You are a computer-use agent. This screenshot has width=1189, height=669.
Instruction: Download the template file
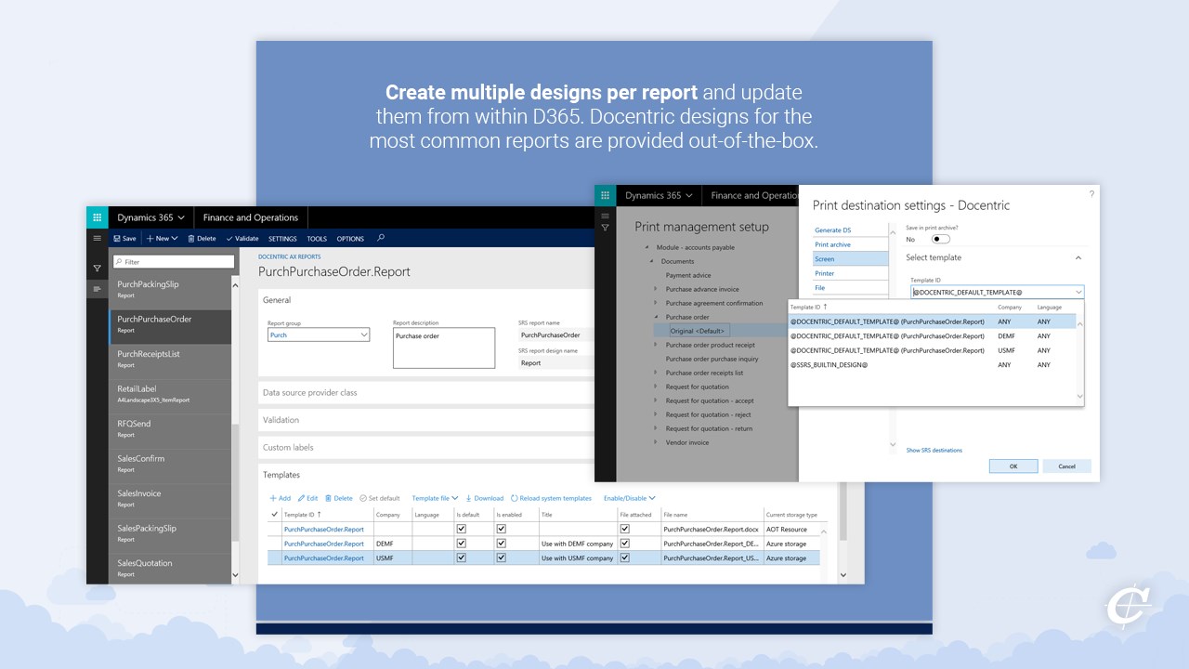pyautogui.click(x=485, y=498)
